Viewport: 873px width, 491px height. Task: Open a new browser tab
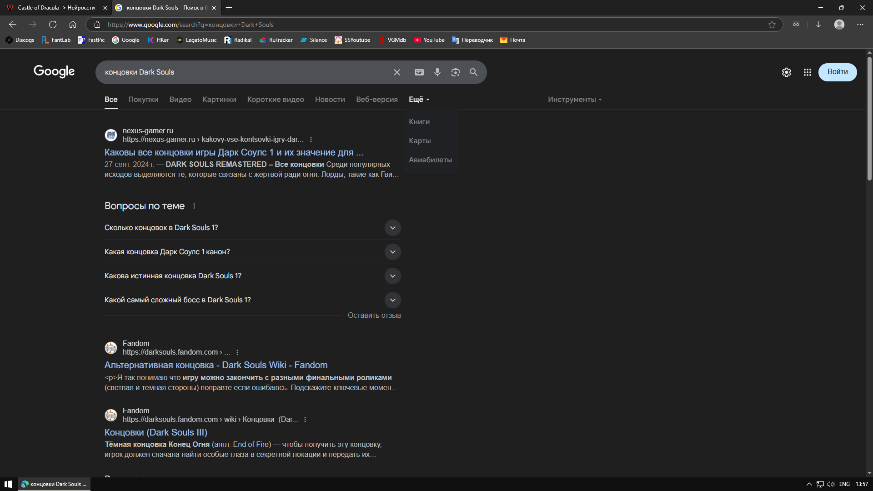(229, 8)
